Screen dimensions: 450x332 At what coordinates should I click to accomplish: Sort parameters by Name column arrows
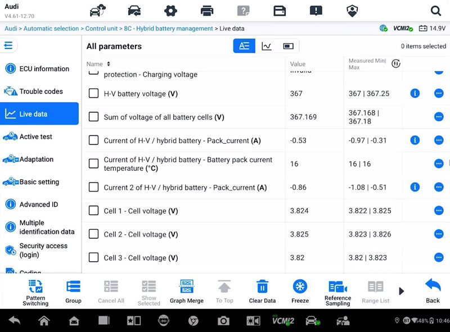click(x=109, y=64)
